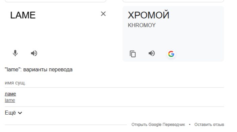Copy the translation ХРОМОЙ to clipboard
Image resolution: width=237 pixels, height=132 pixels.
pyautogui.click(x=133, y=54)
